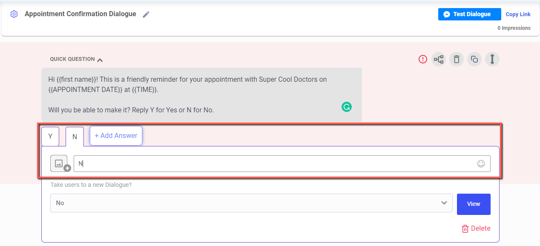Click the Copy Link link
This screenshot has width=540, height=246.
click(518, 14)
